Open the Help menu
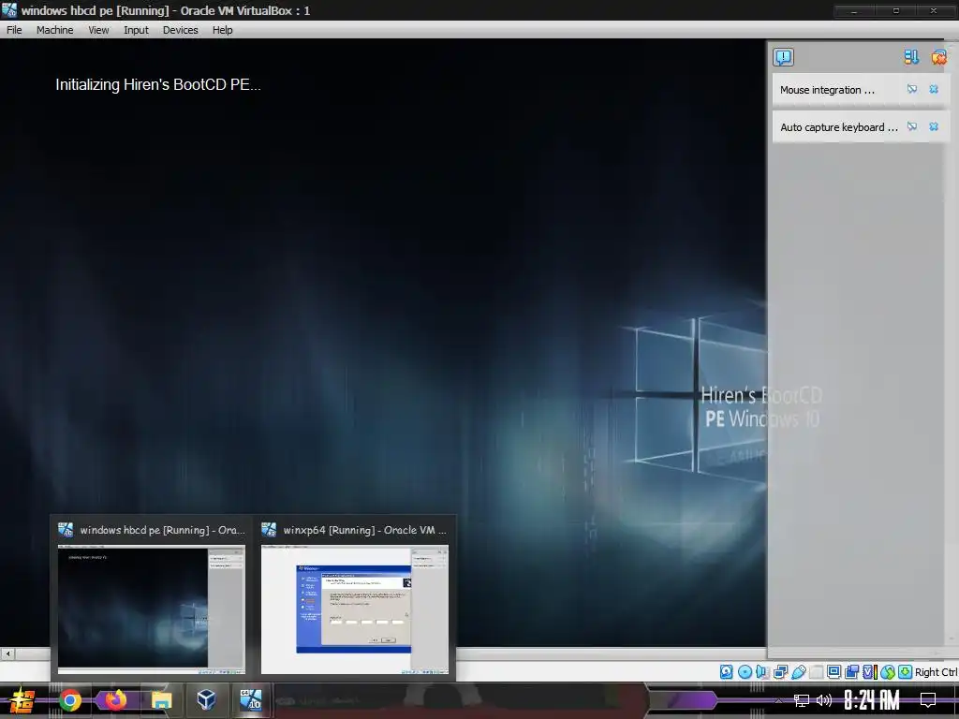Image resolution: width=959 pixels, height=719 pixels. click(223, 30)
